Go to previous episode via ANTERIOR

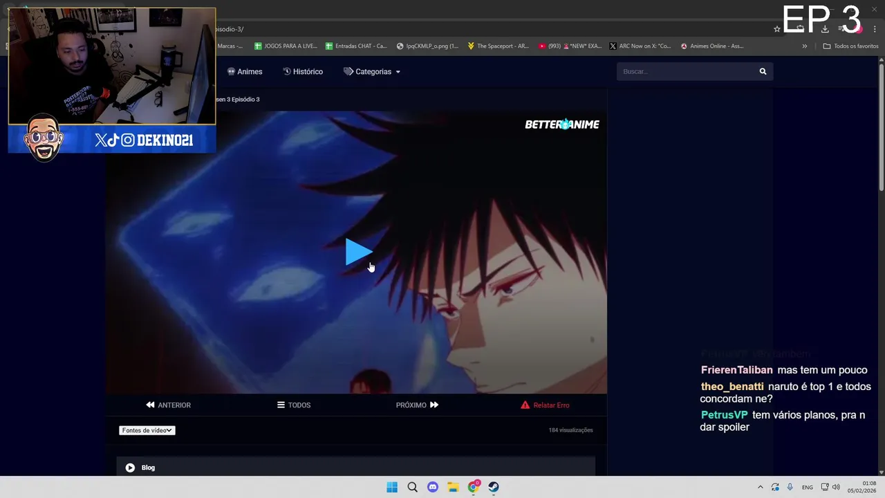168,405
